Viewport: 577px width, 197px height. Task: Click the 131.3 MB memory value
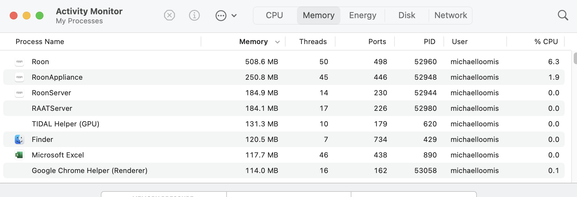262,124
